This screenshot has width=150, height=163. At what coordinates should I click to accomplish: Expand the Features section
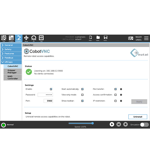pyautogui.click(x=11, y=53)
